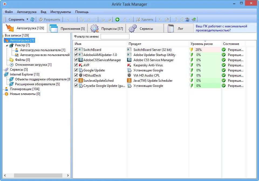Viewport: 259px width, 181px height.
Task: Click the Удалить toolbar button
Action: point(145,19)
